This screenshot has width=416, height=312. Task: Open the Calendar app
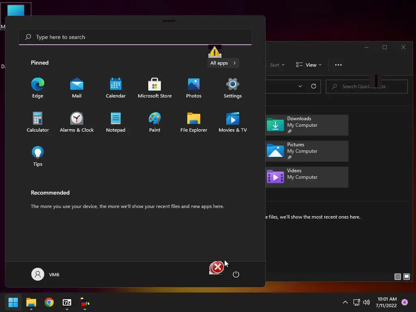[x=116, y=88]
